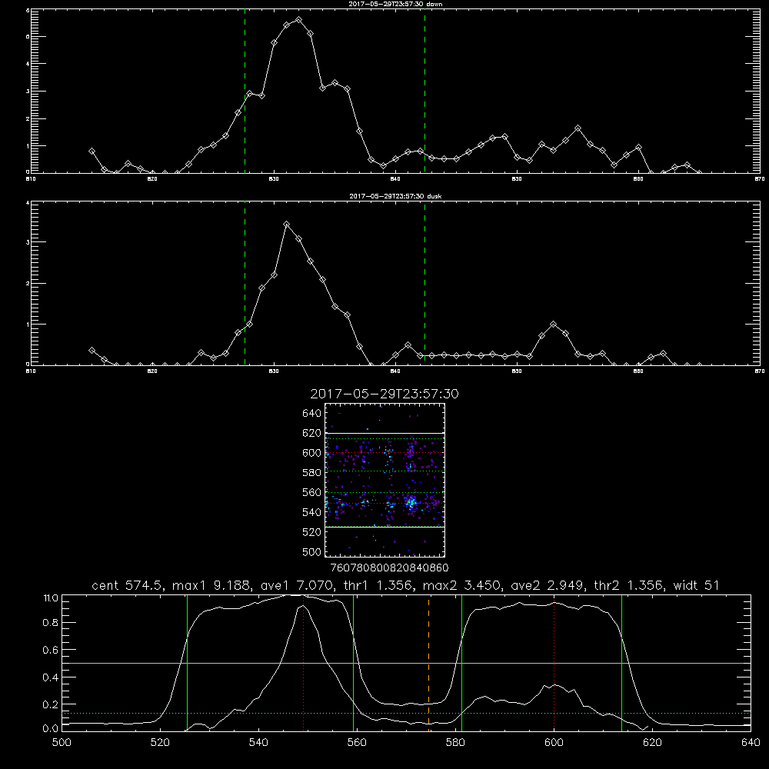
Task: Click the '810' x-axis label of dusk plot
Action: click(31, 371)
